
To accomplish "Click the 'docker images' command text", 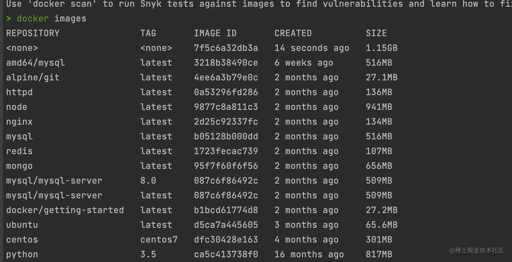I will (x=51, y=18).
